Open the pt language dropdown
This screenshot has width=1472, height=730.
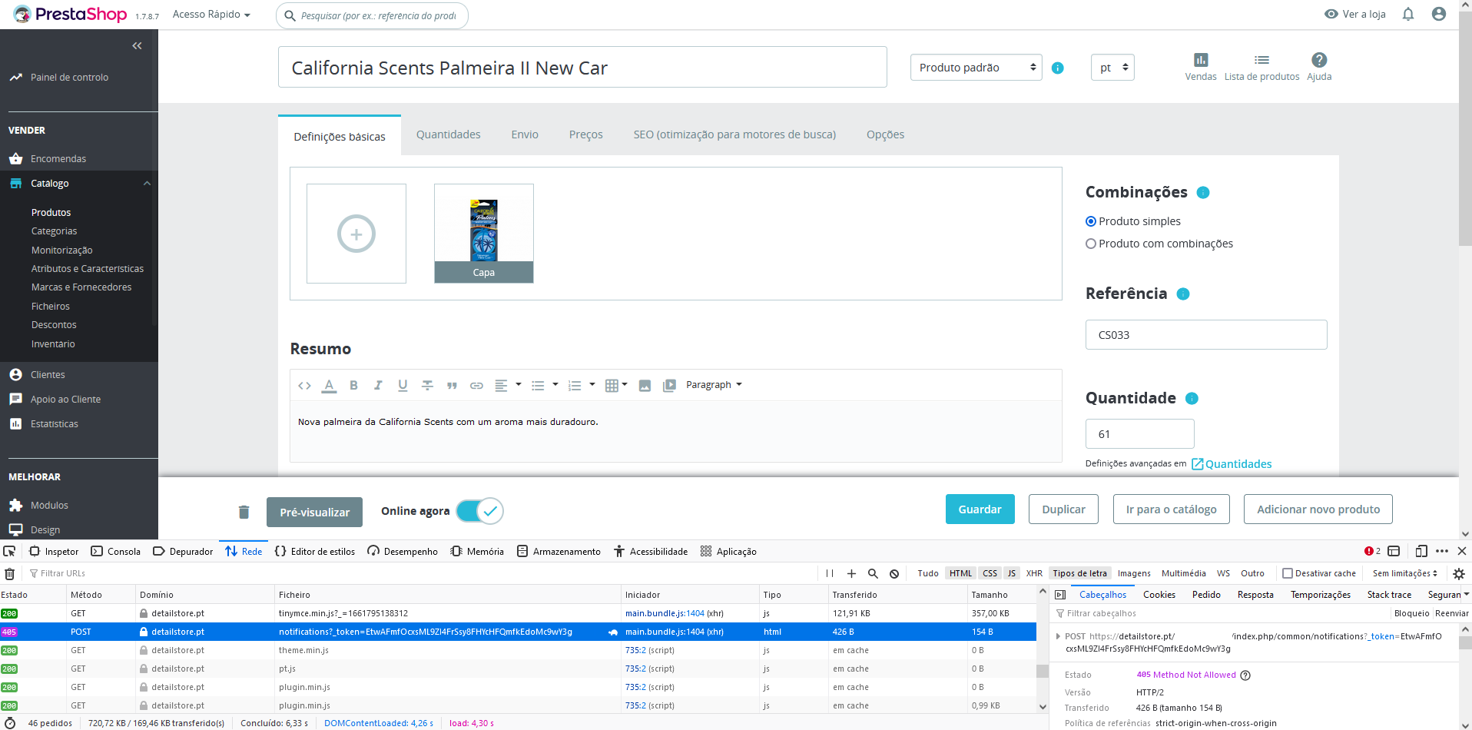click(x=1112, y=68)
